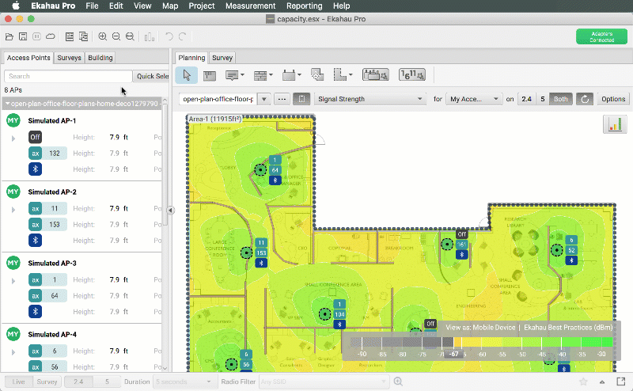Image resolution: width=633 pixels, height=391 pixels.
Task: Toggle the Both bands button
Action: (561, 99)
